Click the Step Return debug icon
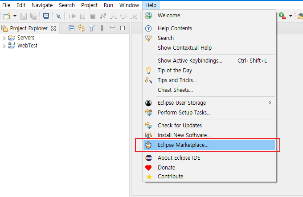Screen dimensions: 303x197 (x=134, y=16)
